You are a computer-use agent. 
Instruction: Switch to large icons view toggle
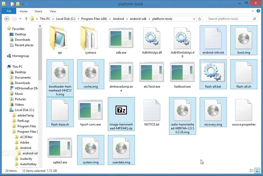[x=257, y=171]
